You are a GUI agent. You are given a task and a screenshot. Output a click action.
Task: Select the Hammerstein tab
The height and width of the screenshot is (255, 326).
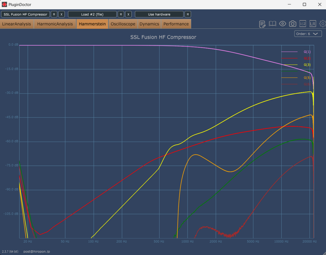pos(92,24)
